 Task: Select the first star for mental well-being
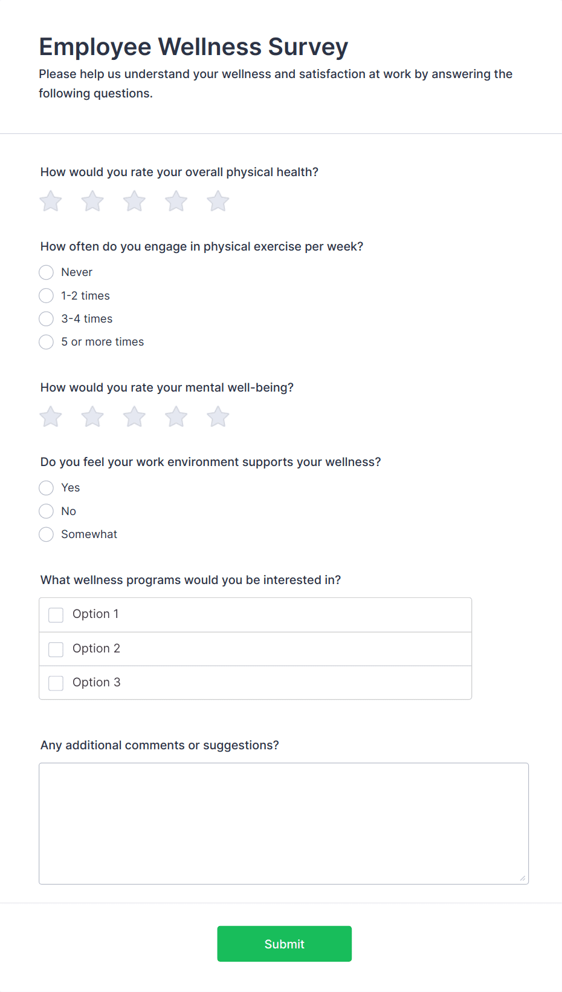[x=51, y=416]
